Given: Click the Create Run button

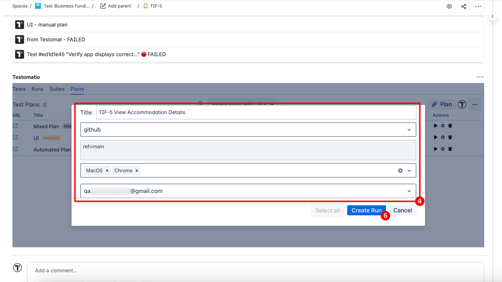Looking at the screenshot, I should point(366,211).
